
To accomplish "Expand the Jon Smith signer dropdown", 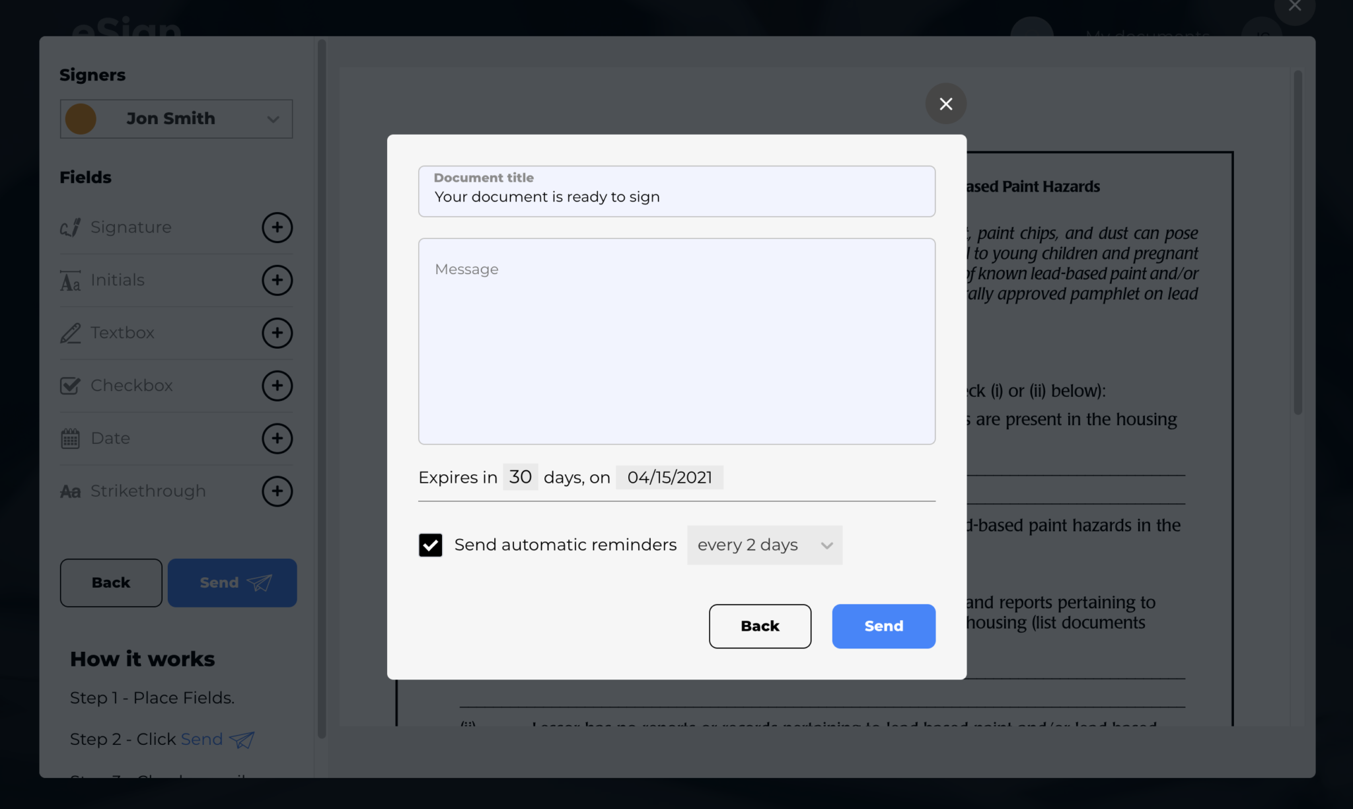I will (x=274, y=119).
